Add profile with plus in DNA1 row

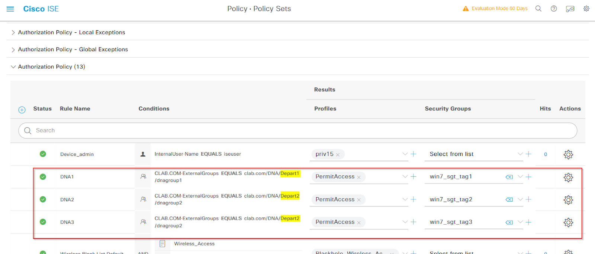pyautogui.click(x=413, y=177)
